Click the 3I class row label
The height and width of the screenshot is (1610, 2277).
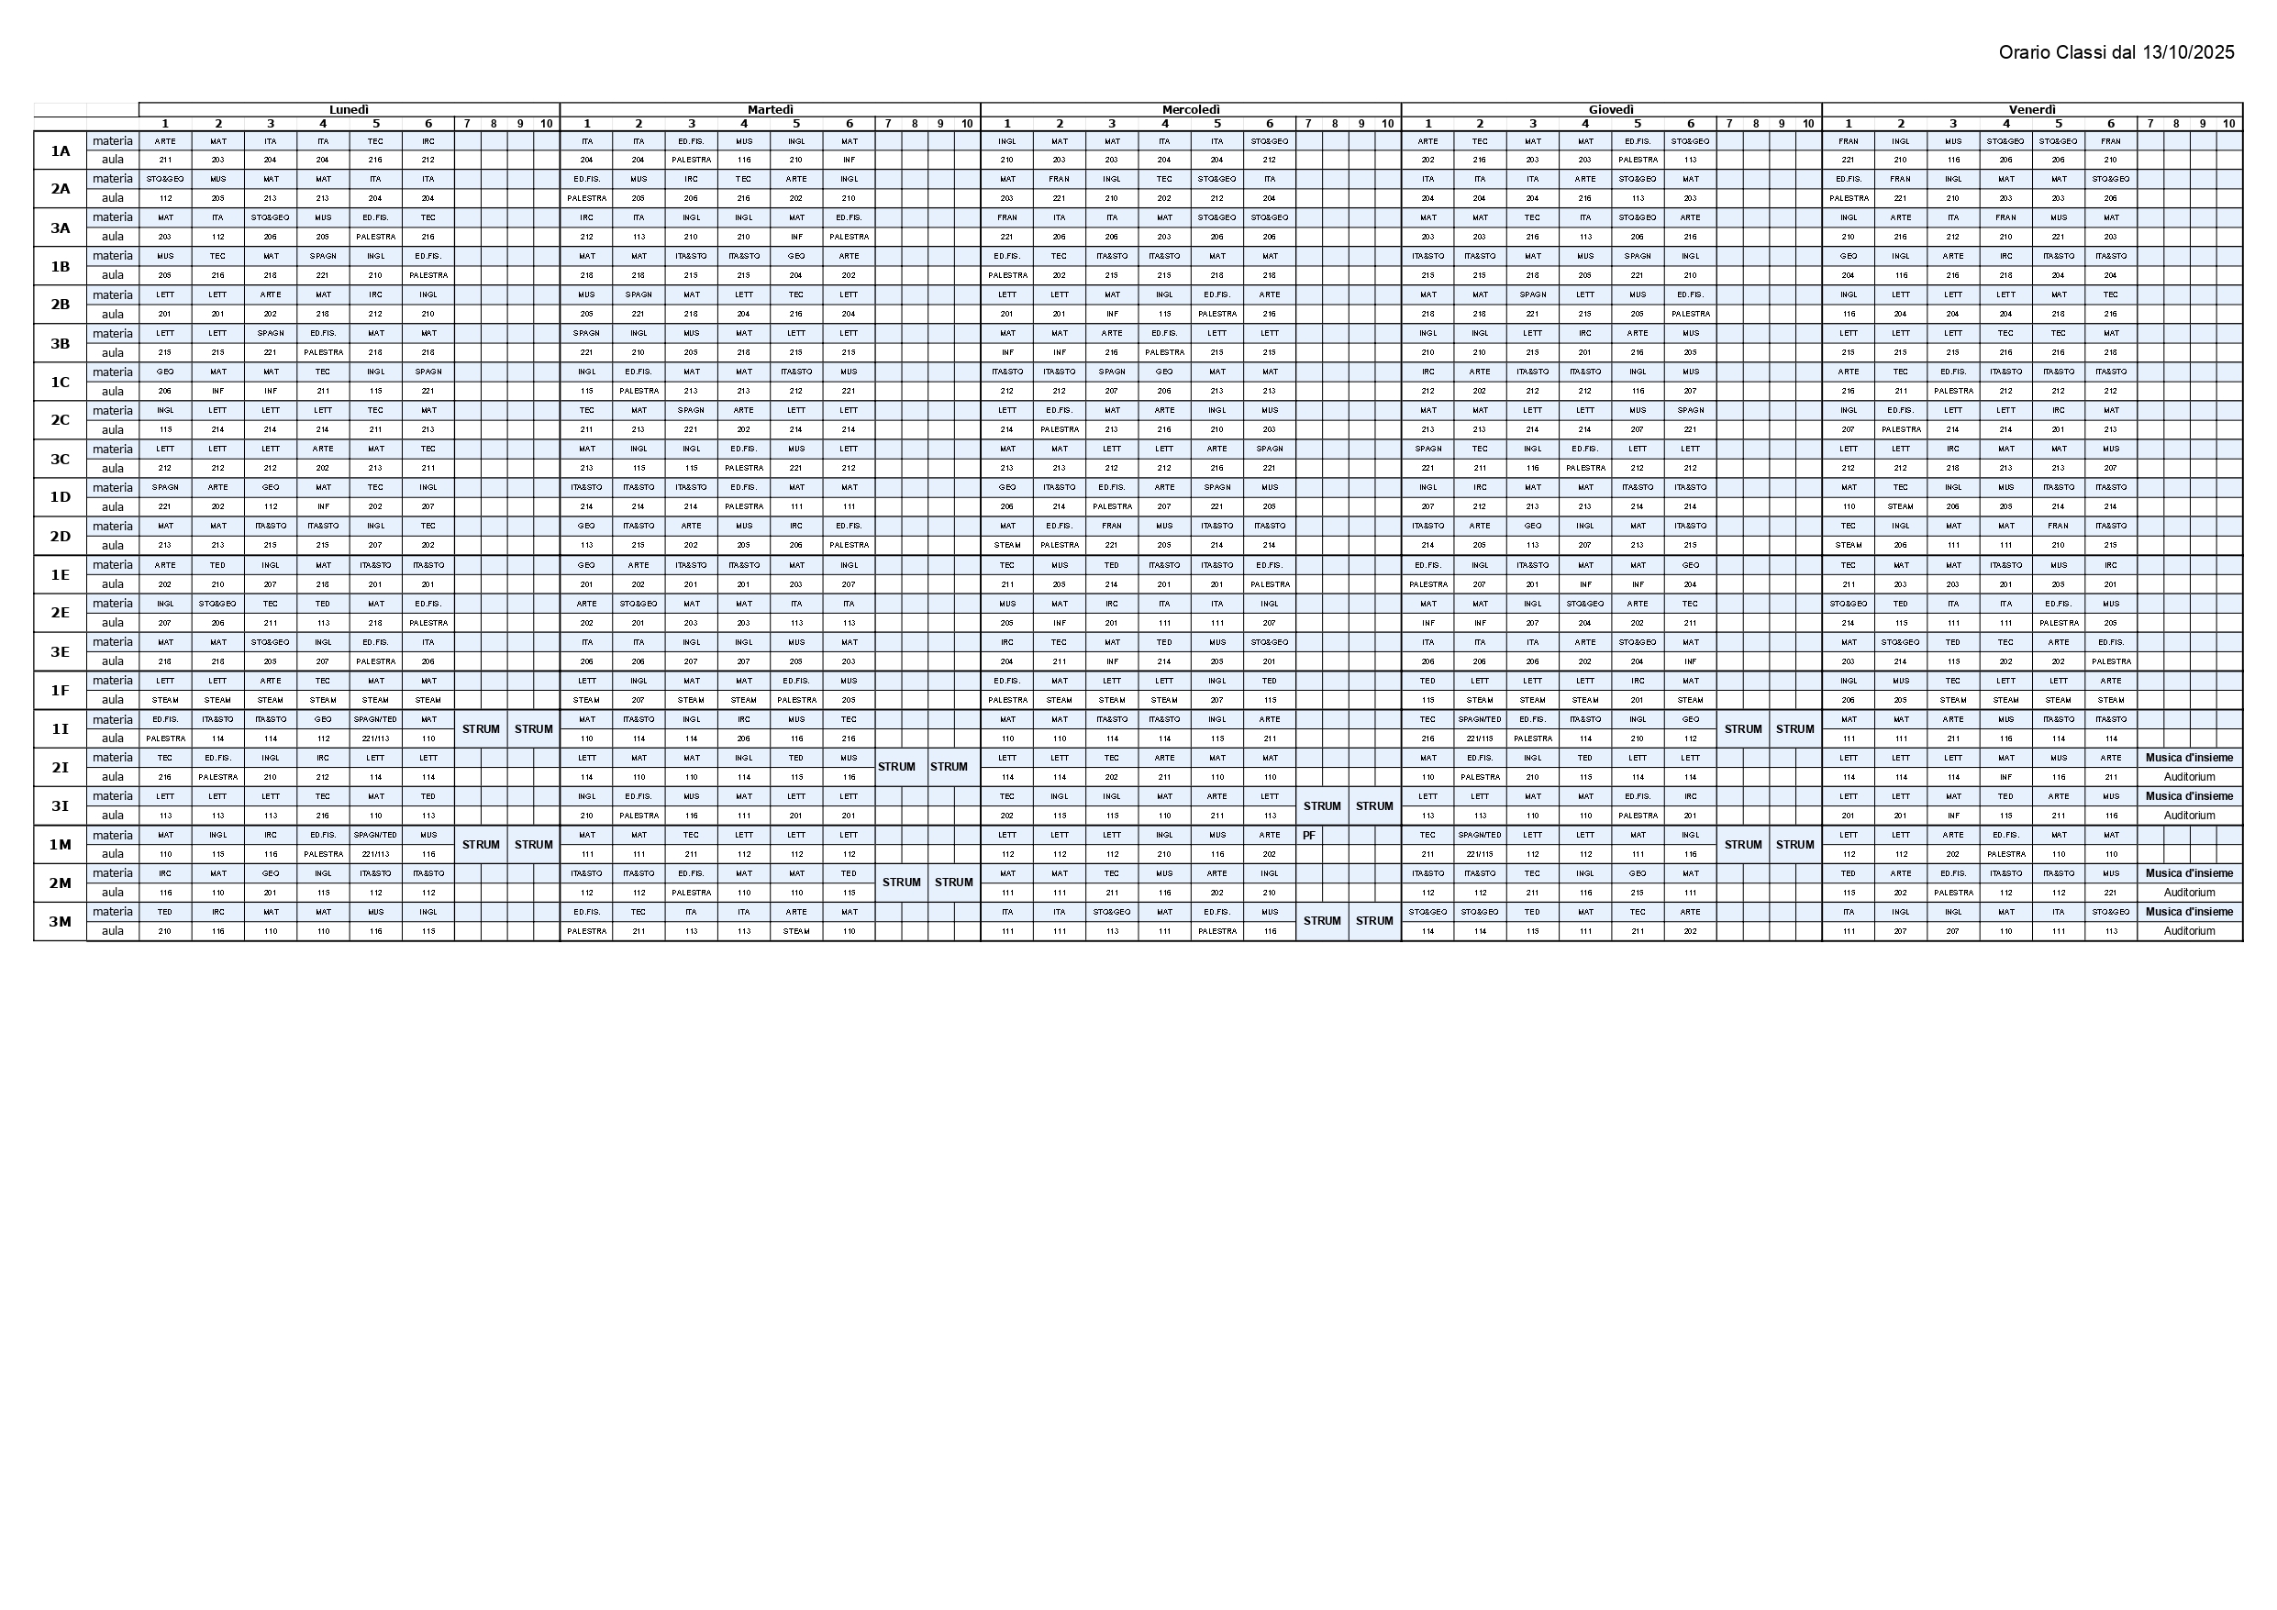[x=61, y=805]
